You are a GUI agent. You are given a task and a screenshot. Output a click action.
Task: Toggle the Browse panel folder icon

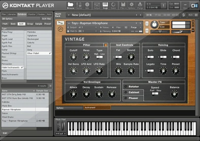coord(71,5)
